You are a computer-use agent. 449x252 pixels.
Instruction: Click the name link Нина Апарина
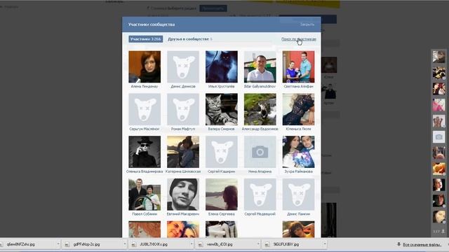(x=260, y=171)
